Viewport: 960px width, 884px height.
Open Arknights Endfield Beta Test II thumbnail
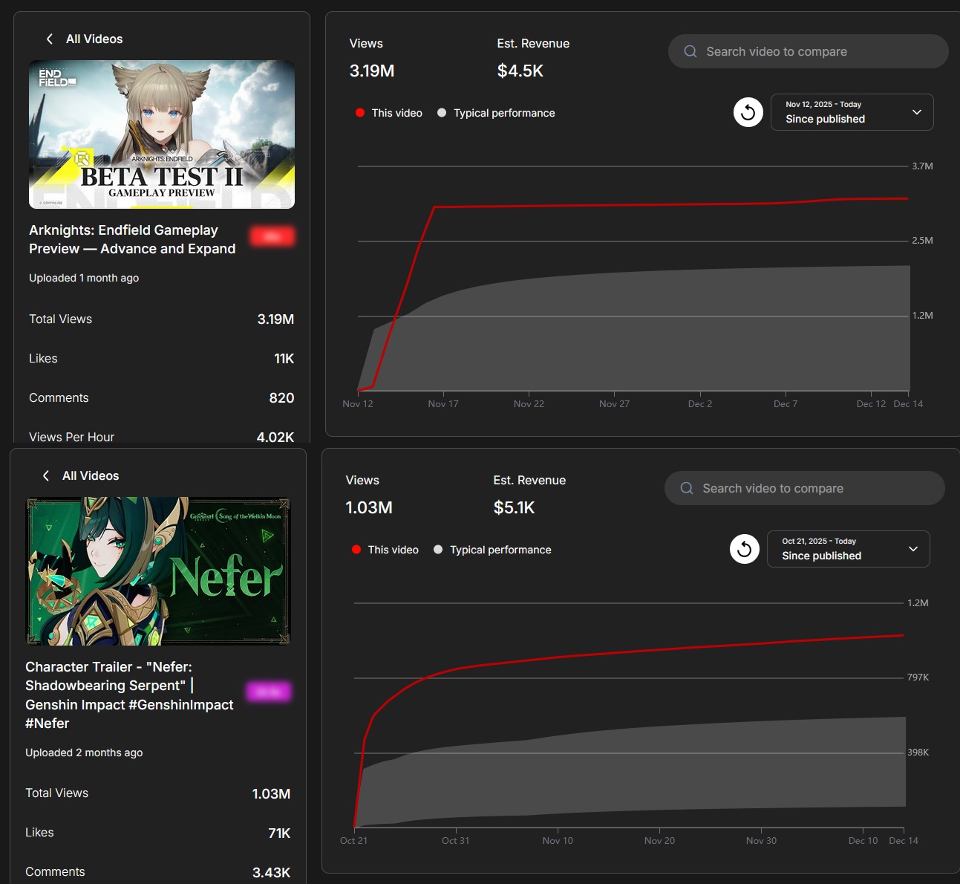click(162, 134)
